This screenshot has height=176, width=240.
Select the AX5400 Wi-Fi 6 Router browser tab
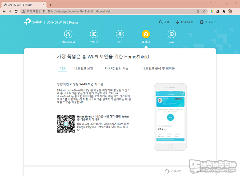[x=24, y=5]
